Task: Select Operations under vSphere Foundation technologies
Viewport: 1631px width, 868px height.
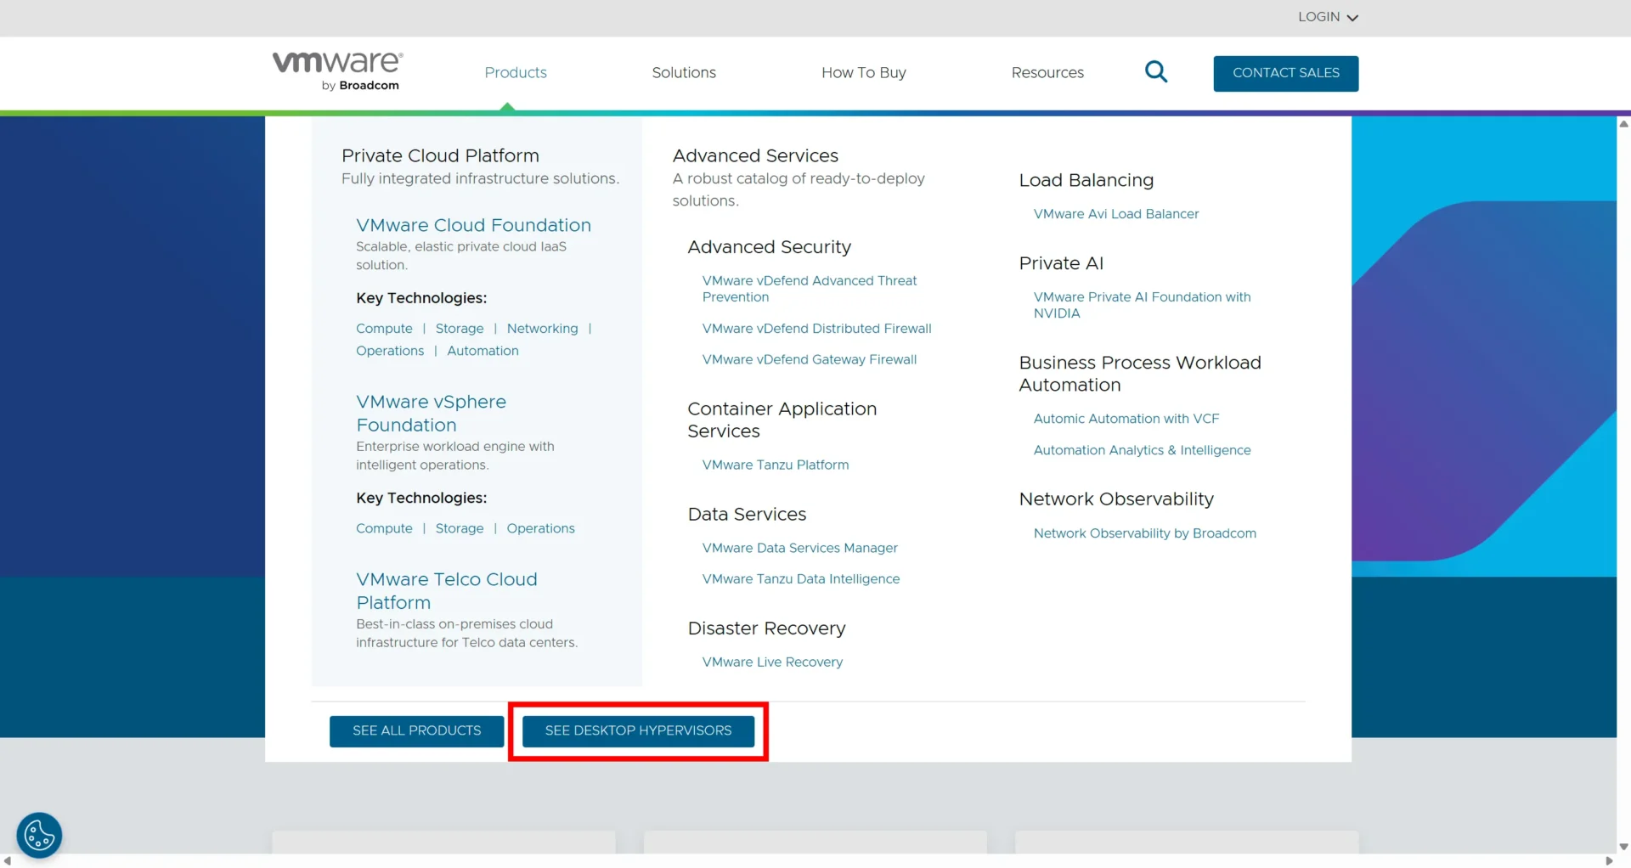Action: coord(540,528)
